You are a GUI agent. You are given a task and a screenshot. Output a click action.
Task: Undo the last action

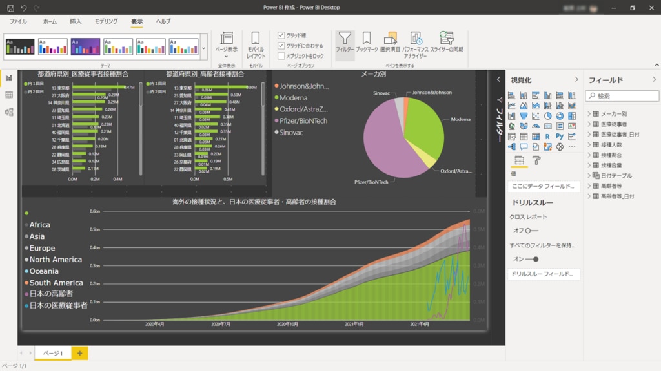[x=24, y=8]
